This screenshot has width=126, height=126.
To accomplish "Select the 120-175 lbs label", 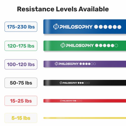I will tap(21, 46).
